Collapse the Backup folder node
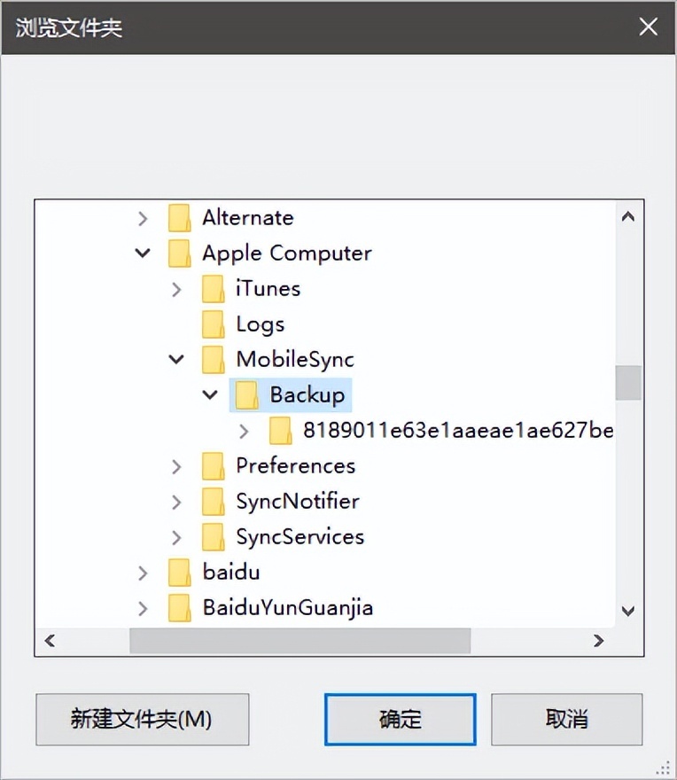 [x=210, y=395]
